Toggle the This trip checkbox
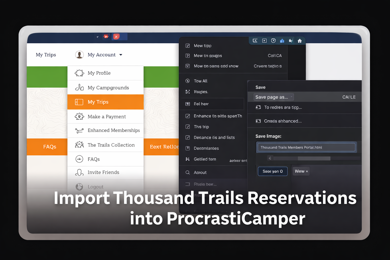This screenshot has height=260, width=390. (x=188, y=127)
